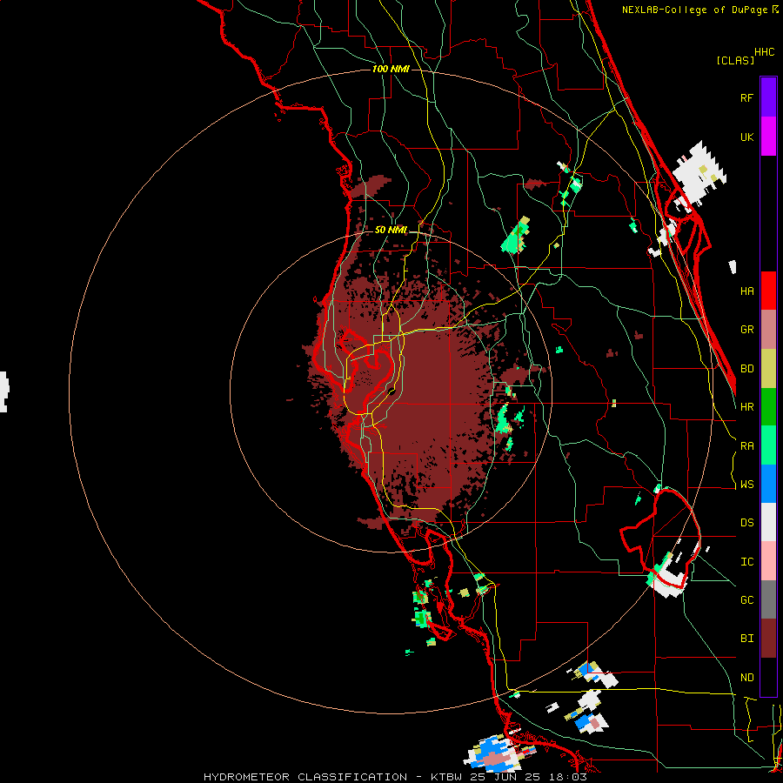Click the HHC product label
The image size is (783, 783).
pyautogui.click(x=765, y=52)
